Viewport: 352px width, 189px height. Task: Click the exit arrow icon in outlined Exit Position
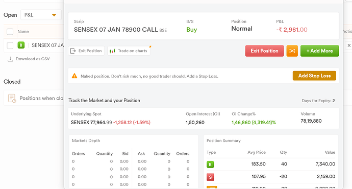pyautogui.click(x=73, y=51)
